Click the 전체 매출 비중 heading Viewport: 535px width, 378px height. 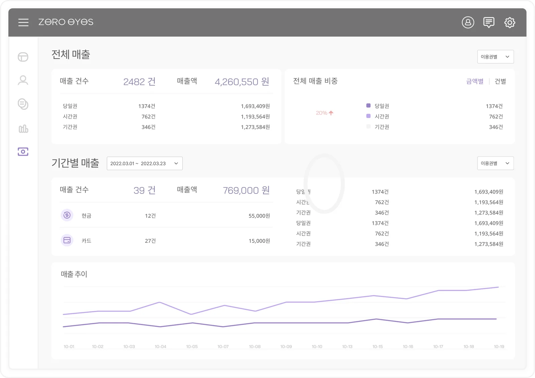click(x=315, y=81)
